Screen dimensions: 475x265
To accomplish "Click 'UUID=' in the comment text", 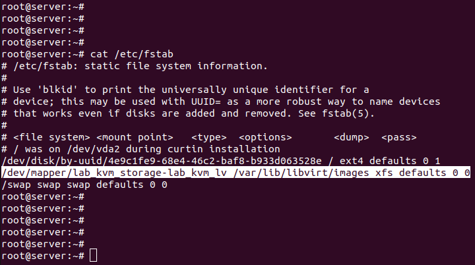I will pos(206,102).
